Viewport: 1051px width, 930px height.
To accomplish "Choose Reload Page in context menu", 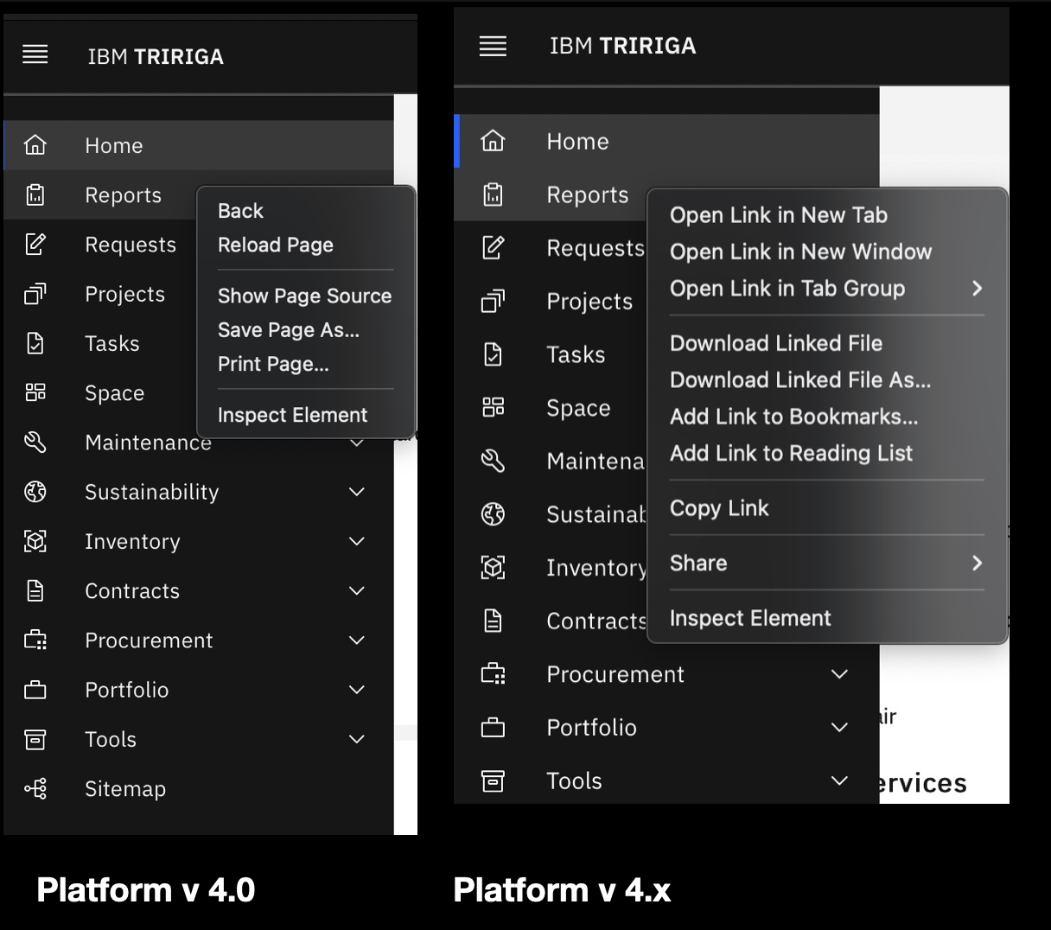I will pyautogui.click(x=276, y=245).
